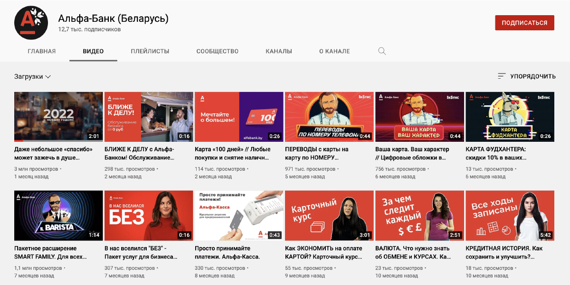Click the red watch-progress bar on first video
The height and width of the screenshot is (285, 570).
pyautogui.click(x=19, y=141)
